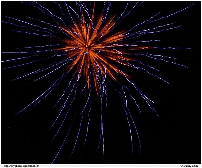This screenshot has height=168, width=202.
Task: Click the © Danny Chin copyright text
Action: [x=189, y=166]
